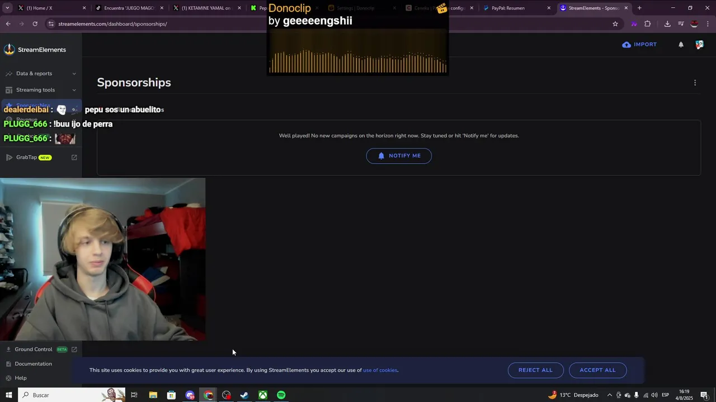Open Ground Control in the sidebar
The height and width of the screenshot is (402, 716).
[34, 350]
